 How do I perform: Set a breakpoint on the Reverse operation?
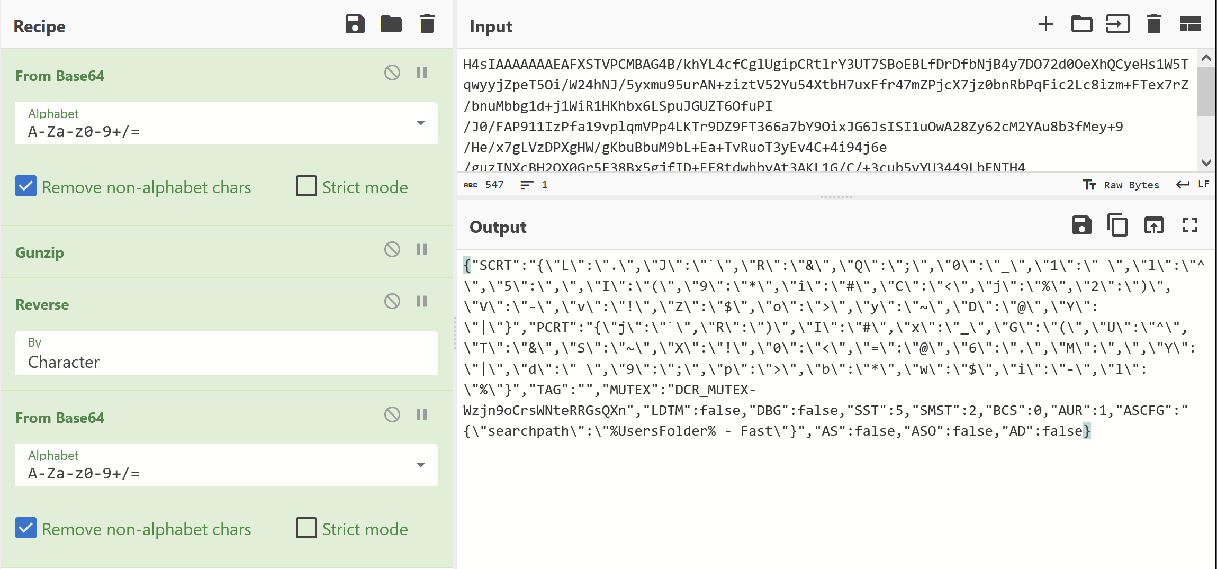coord(422,301)
